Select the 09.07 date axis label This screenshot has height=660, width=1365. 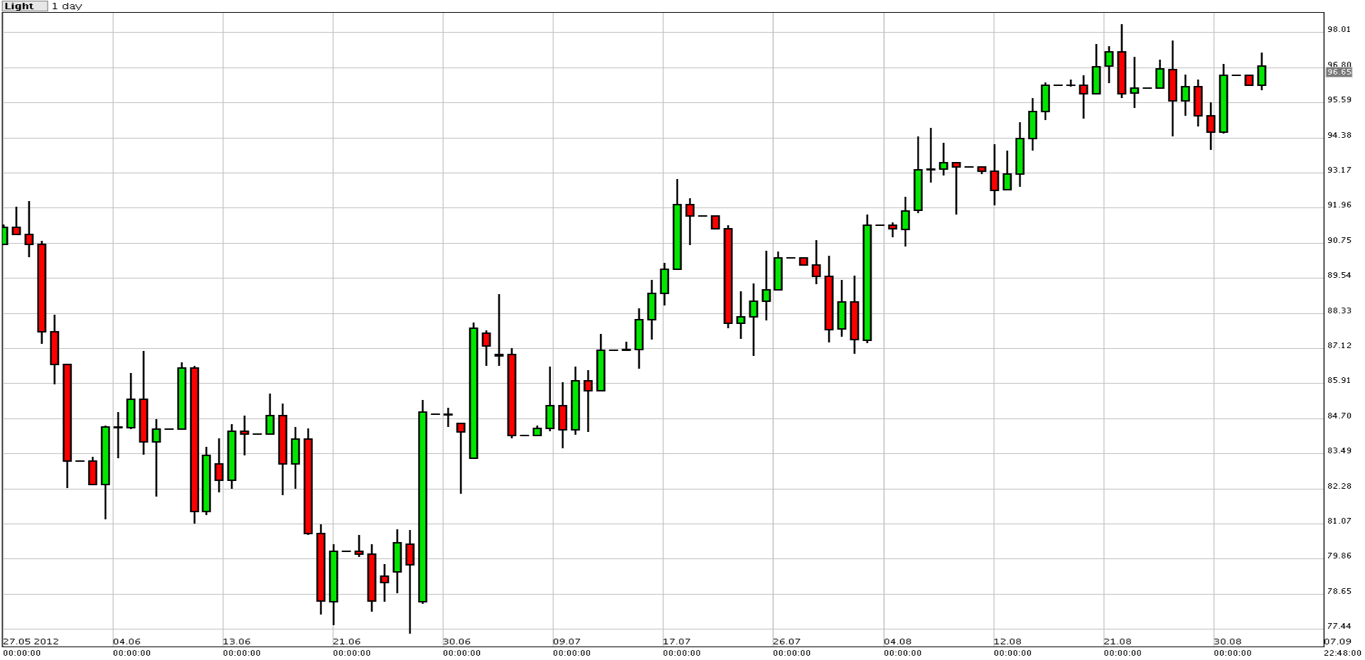(567, 642)
